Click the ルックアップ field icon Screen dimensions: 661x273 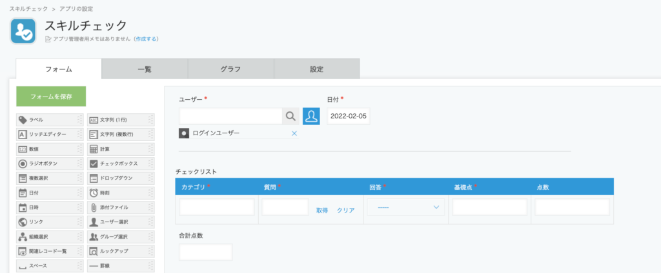point(94,252)
